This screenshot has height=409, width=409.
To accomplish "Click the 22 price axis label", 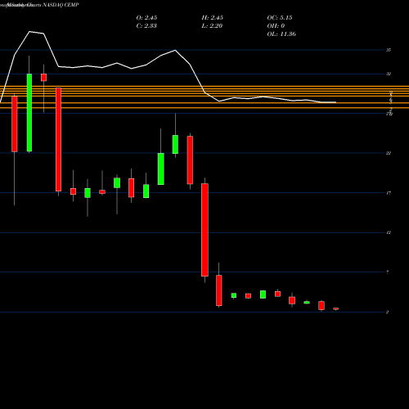I will tap(389, 153).
